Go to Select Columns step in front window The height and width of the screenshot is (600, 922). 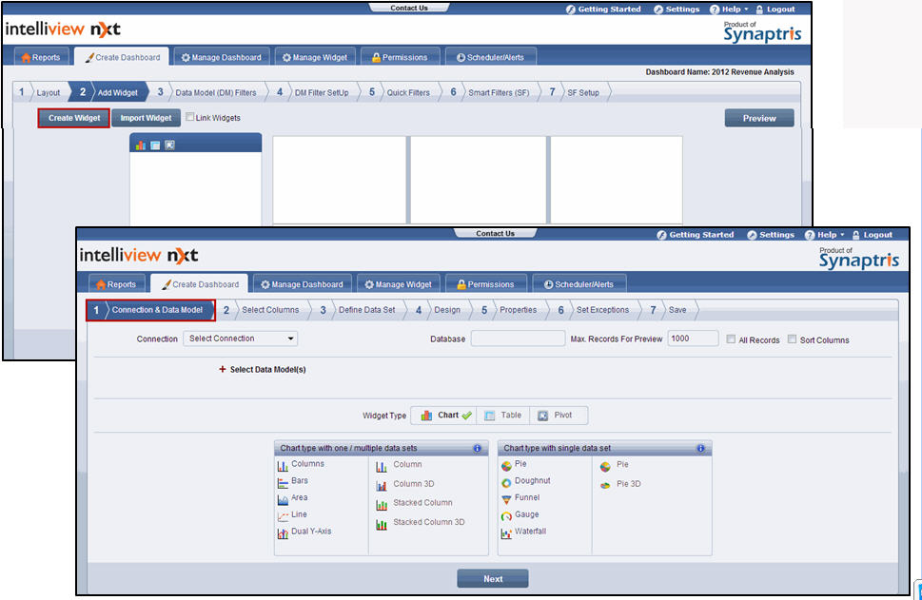coord(270,310)
